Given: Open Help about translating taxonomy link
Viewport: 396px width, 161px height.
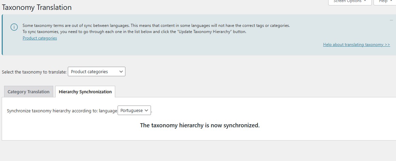Looking at the screenshot, I should coord(356,45).
